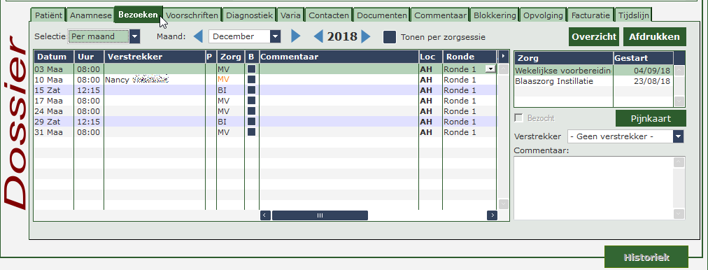This screenshot has width=708, height=270.
Task: Click the Afdrukken button
Action: [655, 37]
